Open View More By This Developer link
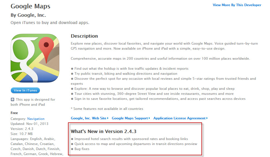This screenshot has width=270, height=157. [x=237, y=5]
